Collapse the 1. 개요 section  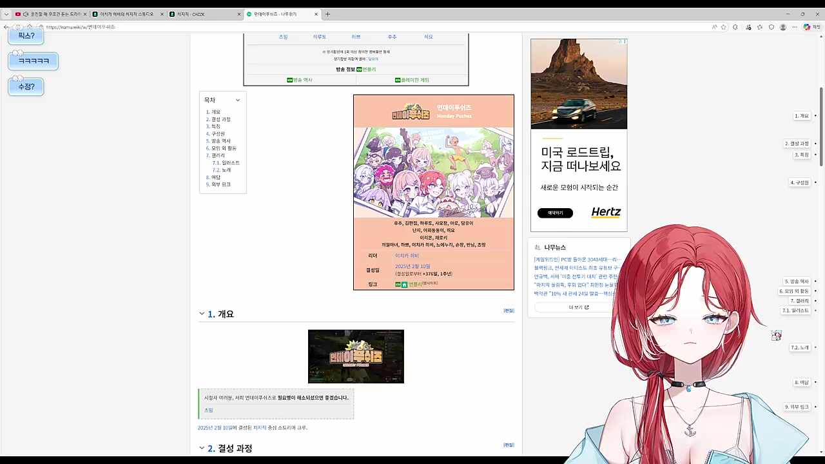(202, 314)
